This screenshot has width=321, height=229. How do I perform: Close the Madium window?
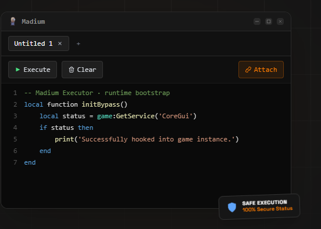tap(280, 21)
